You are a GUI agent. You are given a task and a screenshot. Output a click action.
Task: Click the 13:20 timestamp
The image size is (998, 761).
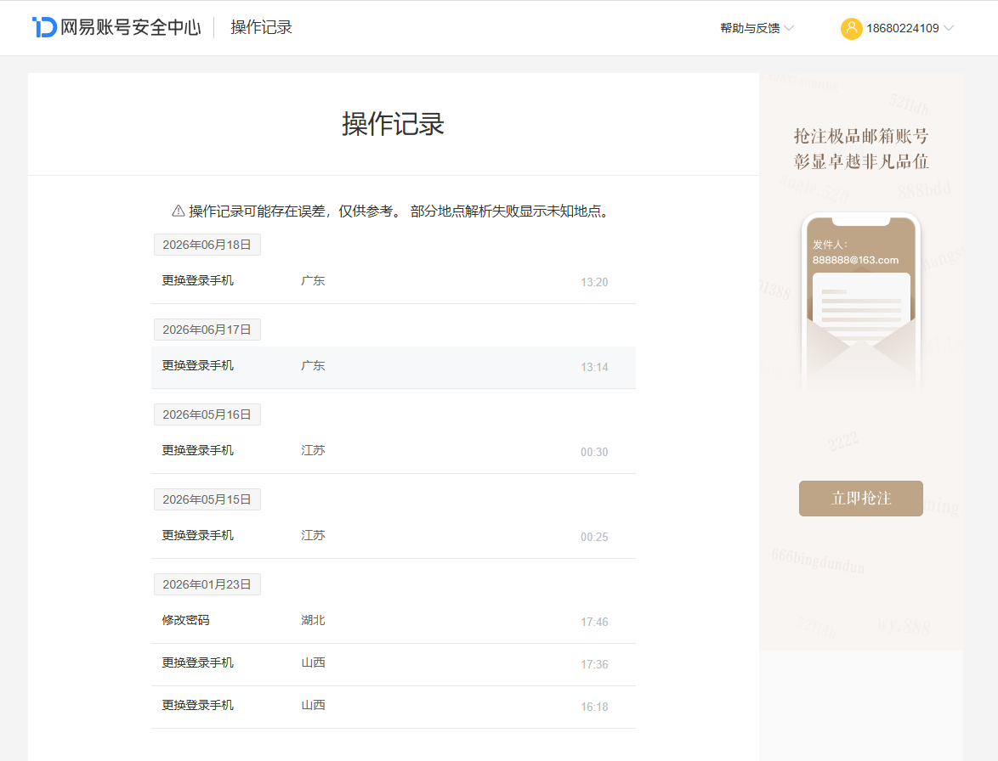click(594, 282)
